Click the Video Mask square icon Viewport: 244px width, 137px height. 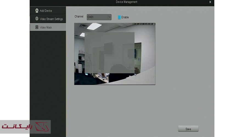click(x=37, y=27)
